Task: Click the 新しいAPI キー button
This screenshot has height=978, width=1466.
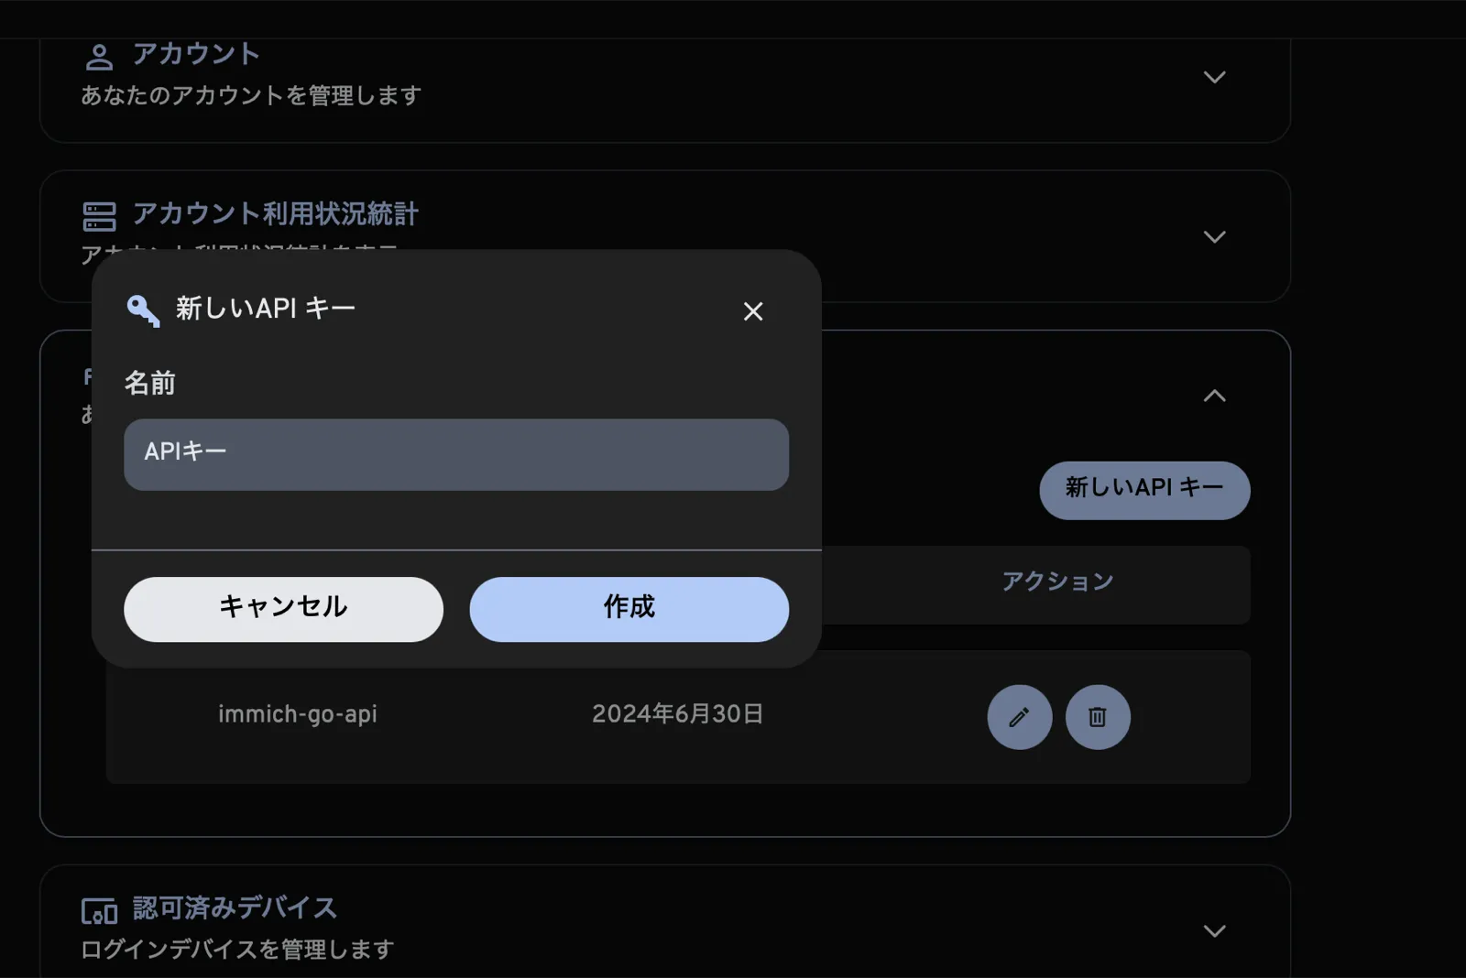Action: tap(1144, 491)
